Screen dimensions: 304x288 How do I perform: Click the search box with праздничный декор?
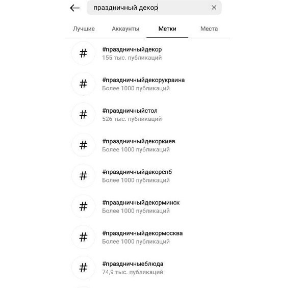154,8
